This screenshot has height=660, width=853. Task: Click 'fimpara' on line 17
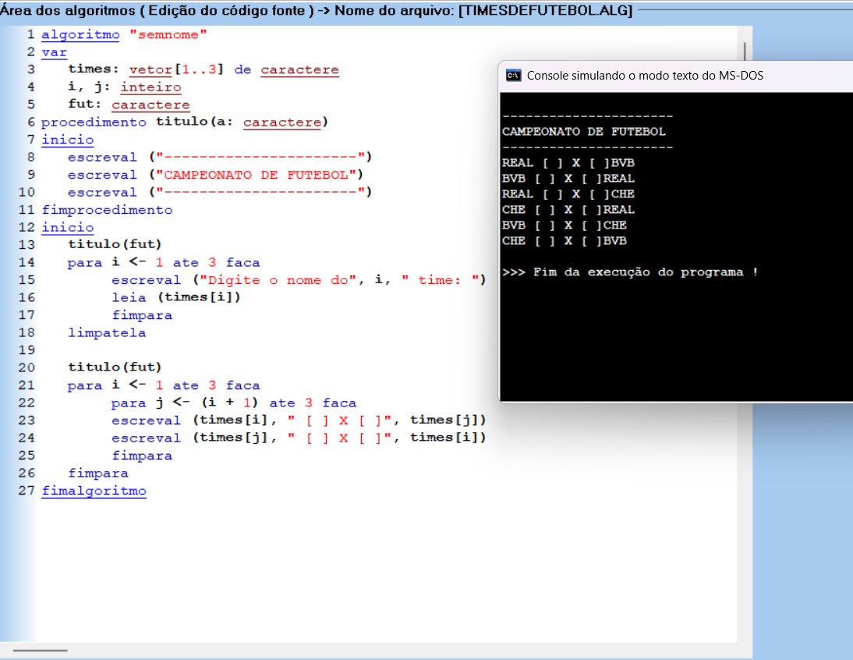[142, 315]
